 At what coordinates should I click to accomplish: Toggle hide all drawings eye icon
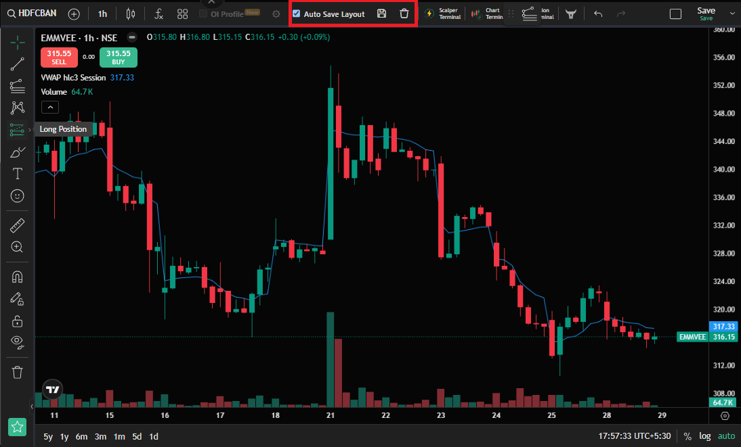pos(18,343)
